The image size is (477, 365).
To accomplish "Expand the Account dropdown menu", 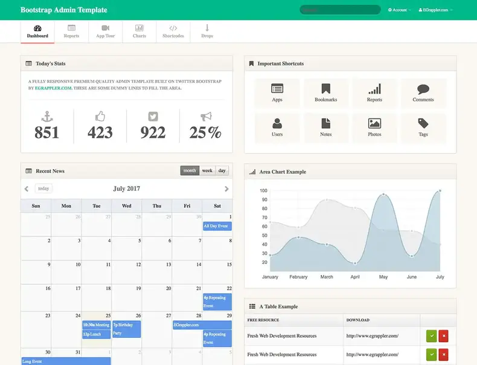I will pyautogui.click(x=399, y=10).
